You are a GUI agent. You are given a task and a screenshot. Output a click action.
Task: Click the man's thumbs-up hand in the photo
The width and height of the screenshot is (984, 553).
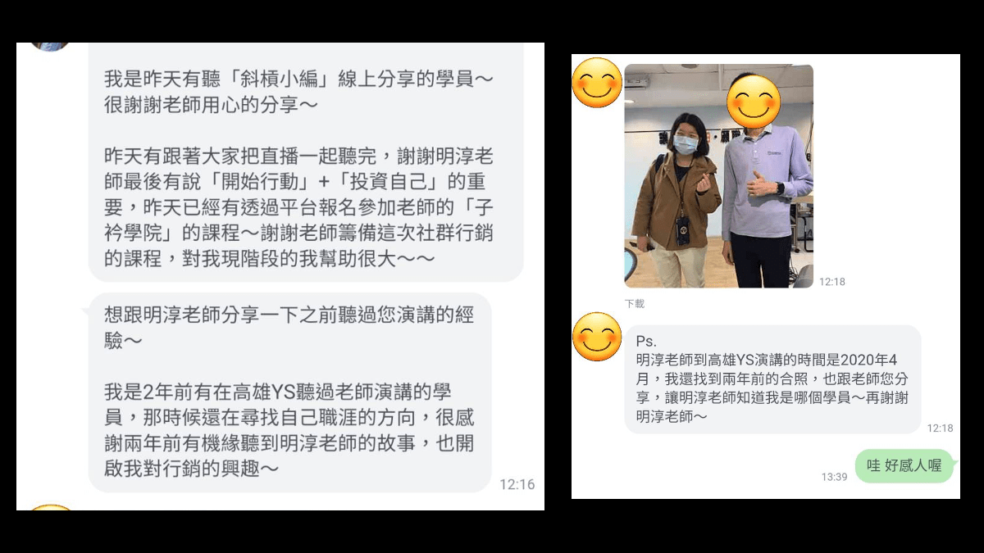pos(759,184)
